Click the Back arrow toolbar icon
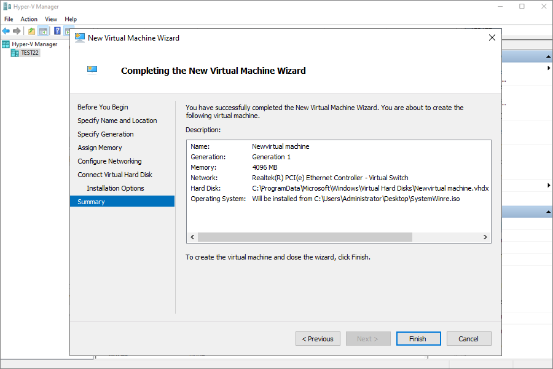The image size is (553, 369). 6,31
